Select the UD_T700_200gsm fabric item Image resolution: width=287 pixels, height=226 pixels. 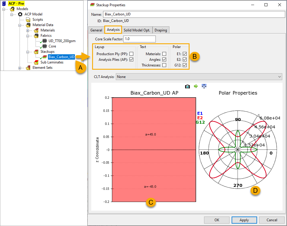[61, 41]
